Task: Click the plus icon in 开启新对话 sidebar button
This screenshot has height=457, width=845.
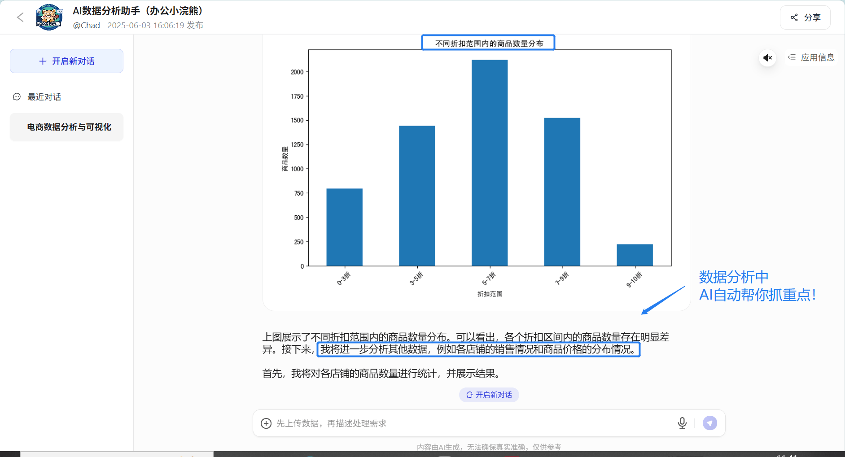Action: click(x=43, y=61)
